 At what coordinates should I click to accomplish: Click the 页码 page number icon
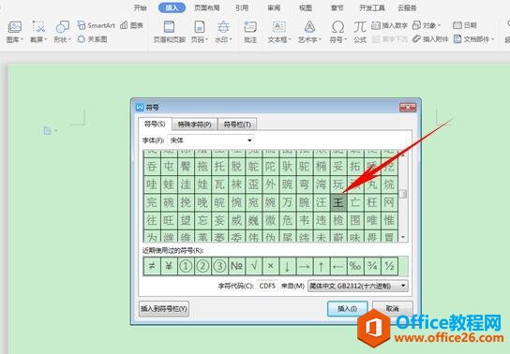pyautogui.click(x=199, y=27)
